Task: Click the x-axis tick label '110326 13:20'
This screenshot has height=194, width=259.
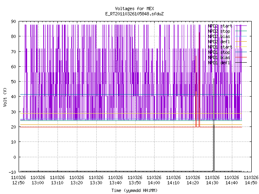Action: [76, 180]
